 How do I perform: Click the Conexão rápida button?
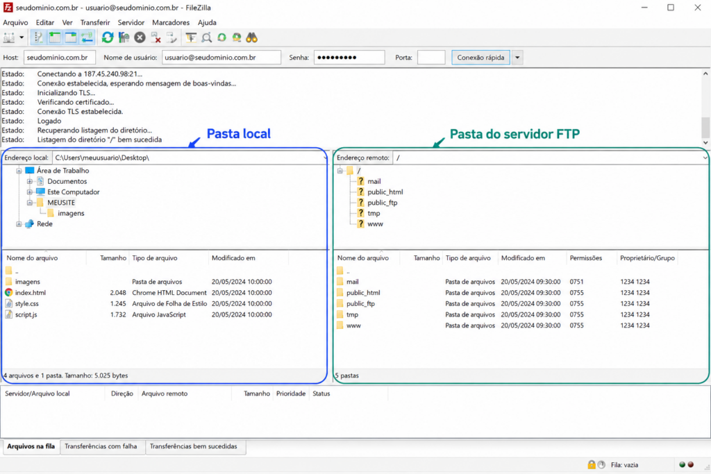pyautogui.click(x=480, y=58)
